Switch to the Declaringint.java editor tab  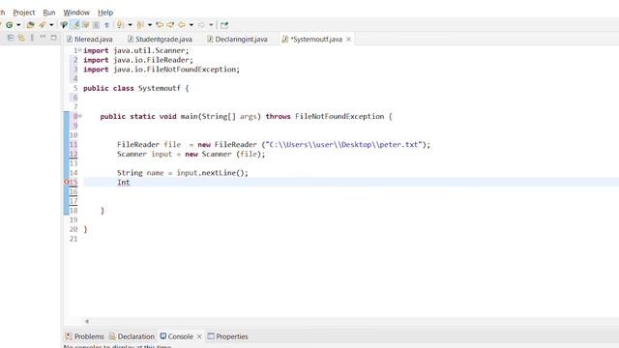point(237,39)
